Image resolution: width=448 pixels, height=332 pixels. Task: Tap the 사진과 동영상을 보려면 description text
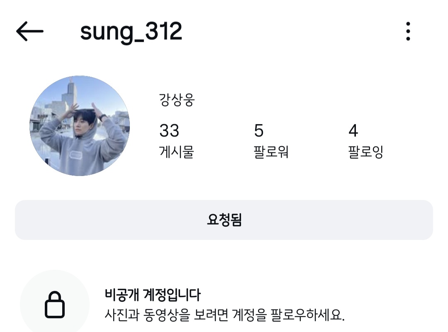coord(167,315)
